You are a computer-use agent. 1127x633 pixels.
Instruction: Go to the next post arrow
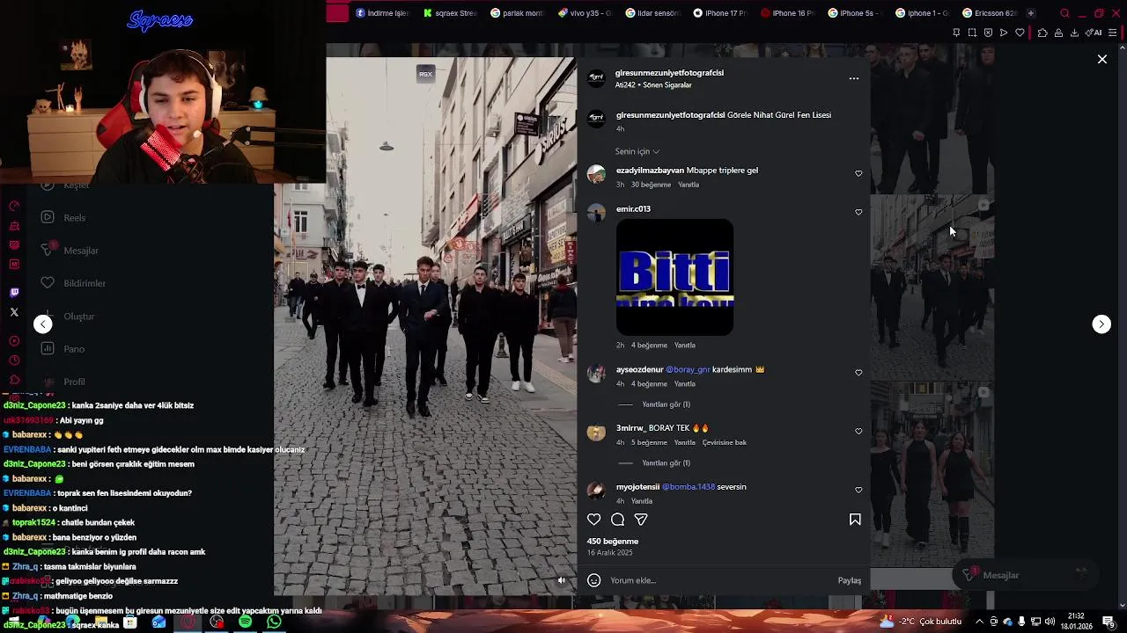[x=1101, y=324]
